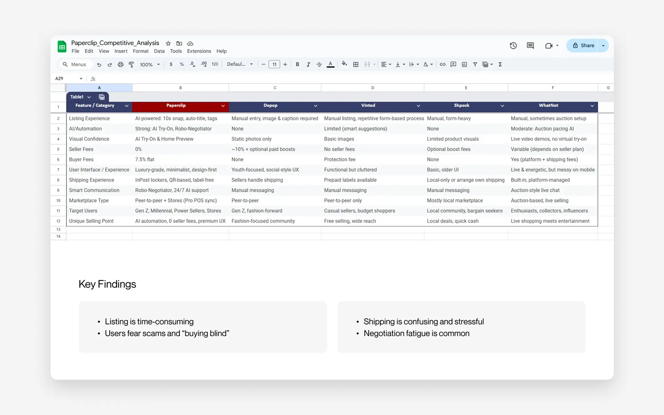Search the Menus box
This screenshot has width=664, height=415.
click(x=75, y=64)
